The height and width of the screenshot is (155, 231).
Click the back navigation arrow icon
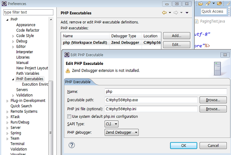pyautogui.click(x=164, y=12)
